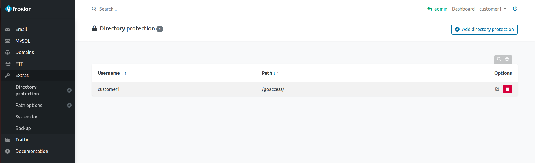Click the Froxlor logo
The image size is (535, 163).
pos(18,9)
